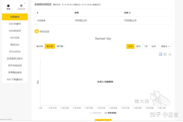Open 竞品对比 in the sidebar
183x122 pixels.
[15, 45]
